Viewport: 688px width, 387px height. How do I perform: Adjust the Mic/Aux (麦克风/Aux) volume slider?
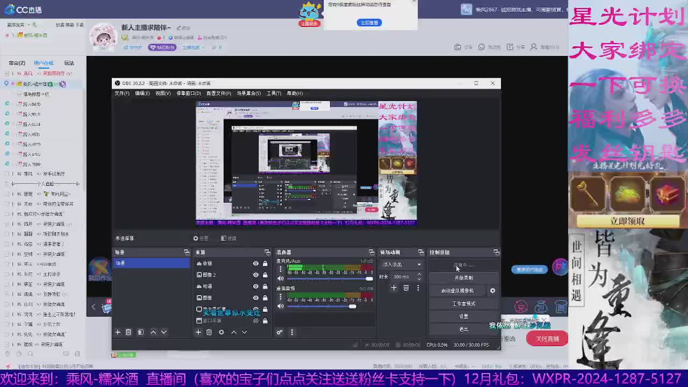pos(329,278)
